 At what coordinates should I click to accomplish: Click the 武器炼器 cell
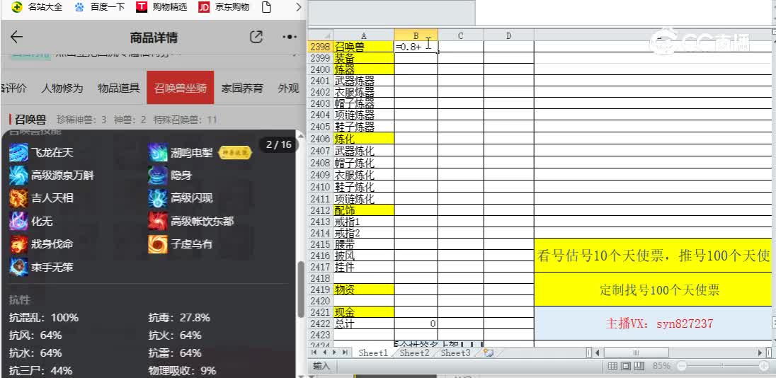364,81
